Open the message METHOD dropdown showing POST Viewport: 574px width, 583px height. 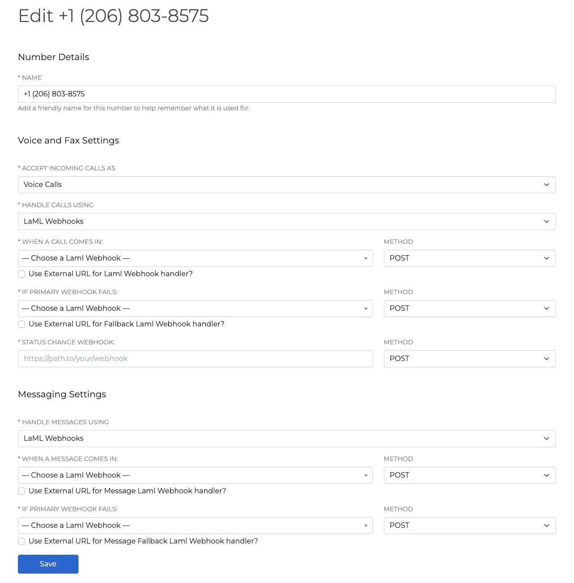(470, 475)
